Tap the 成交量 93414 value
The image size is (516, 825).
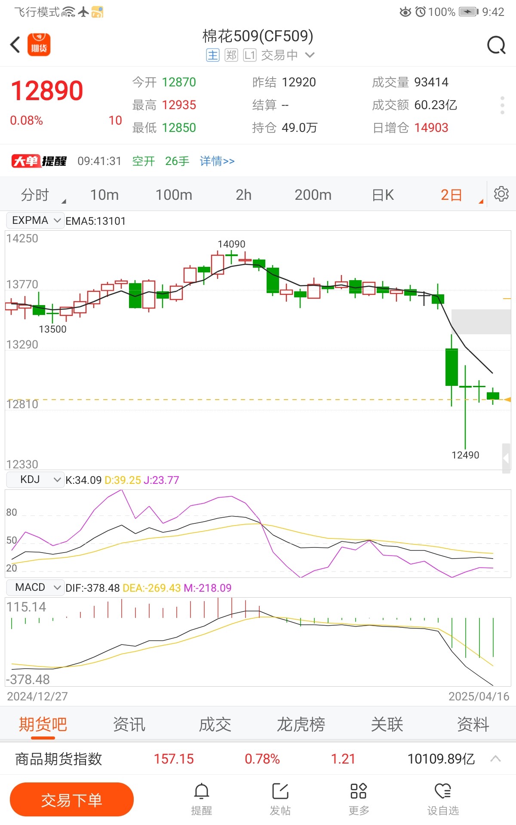pyautogui.click(x=431, y=82)
